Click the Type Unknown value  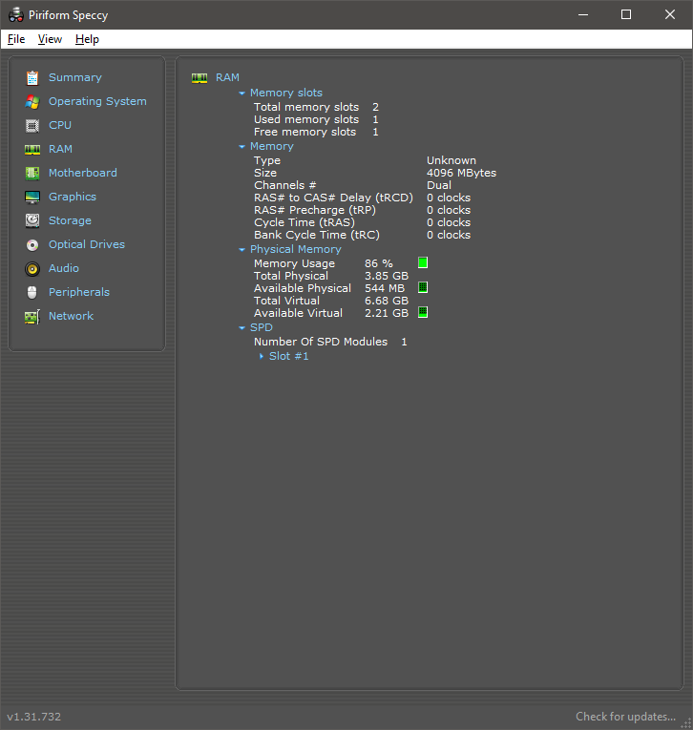(x=451, y=160)
